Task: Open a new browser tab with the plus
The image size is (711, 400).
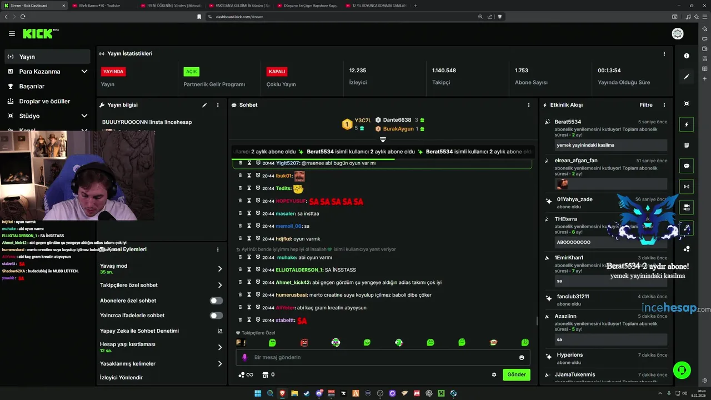Action: coord(415,6)
